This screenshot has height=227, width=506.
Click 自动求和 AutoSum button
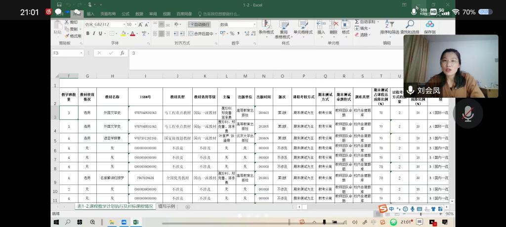(367, 22)
